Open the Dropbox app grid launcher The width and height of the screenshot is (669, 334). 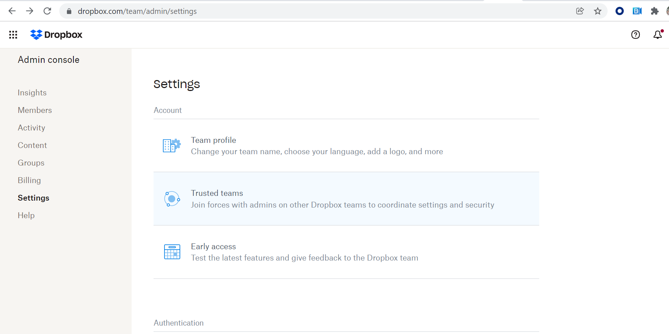[13, 35]
